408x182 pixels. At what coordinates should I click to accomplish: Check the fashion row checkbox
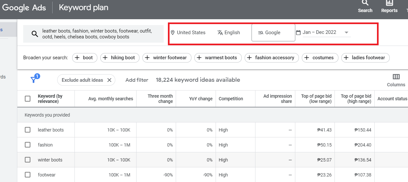pos(28,145)
